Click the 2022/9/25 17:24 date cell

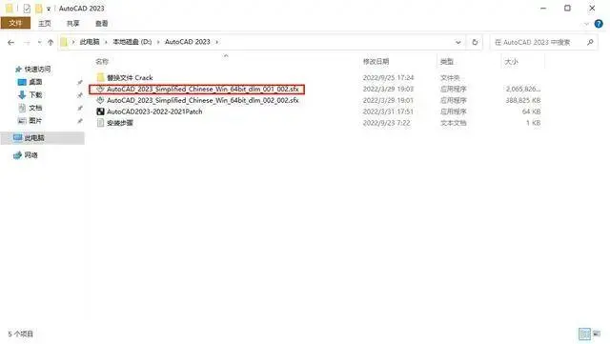click(388, 78)
